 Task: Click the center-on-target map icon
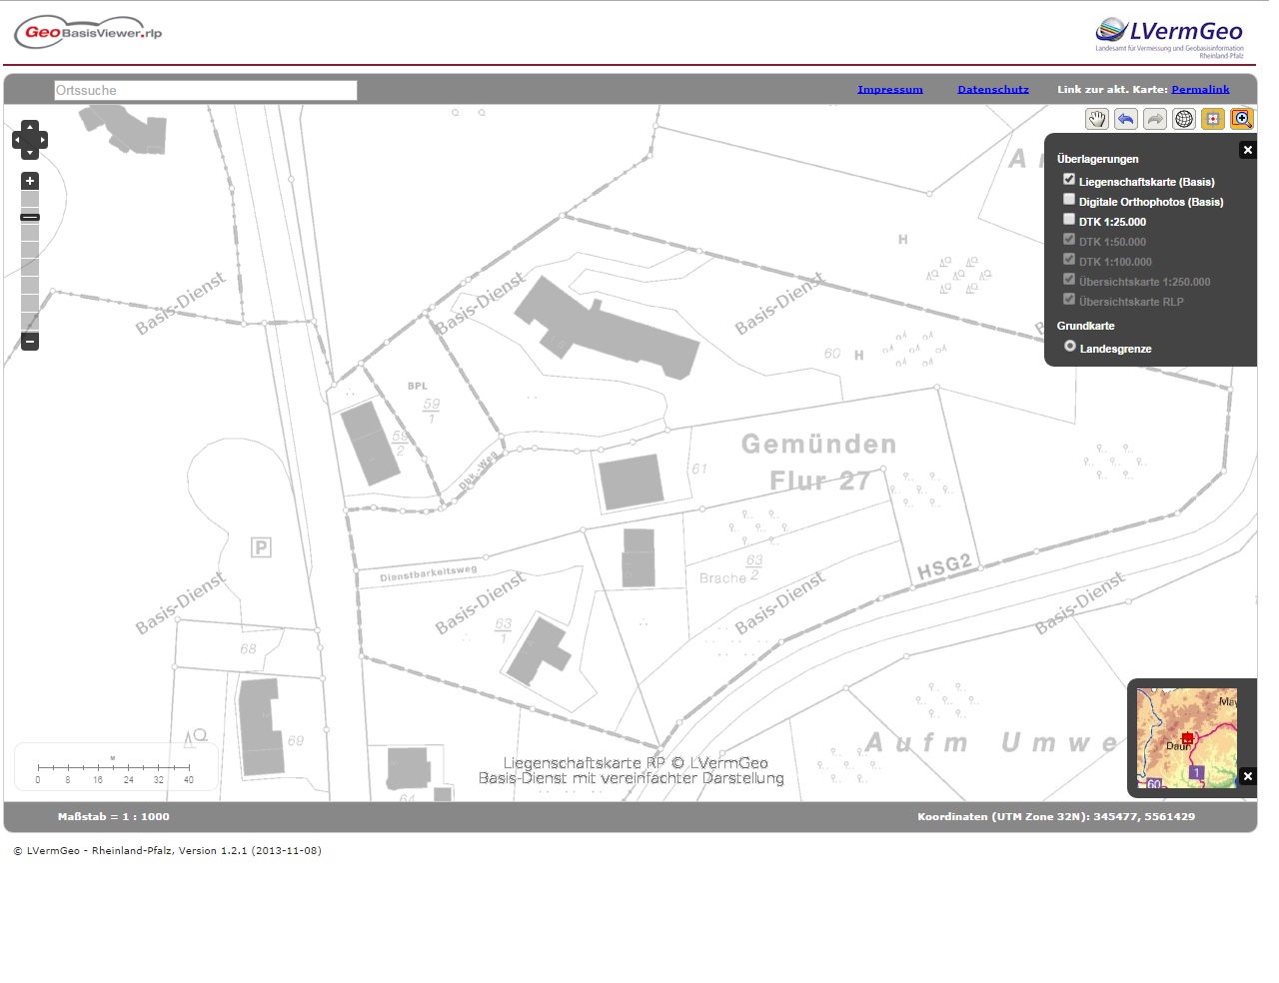pyautogui.click(x=1213, y=120)
